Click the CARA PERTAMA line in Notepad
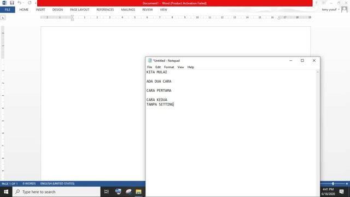 coord(159,90)
